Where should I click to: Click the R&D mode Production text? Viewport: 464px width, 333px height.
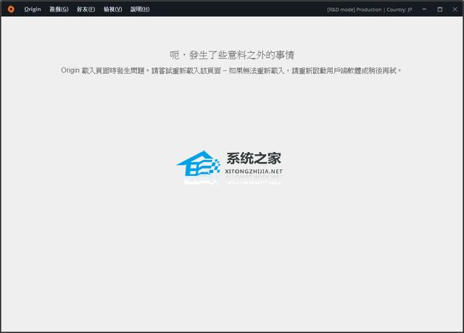[355, 9]
